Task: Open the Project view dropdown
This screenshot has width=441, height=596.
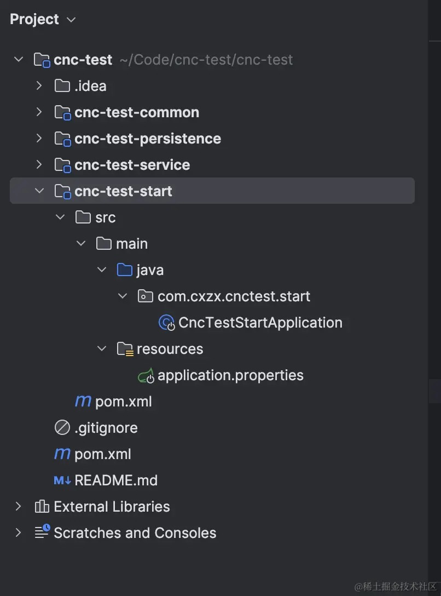Action: coord(71,20)
